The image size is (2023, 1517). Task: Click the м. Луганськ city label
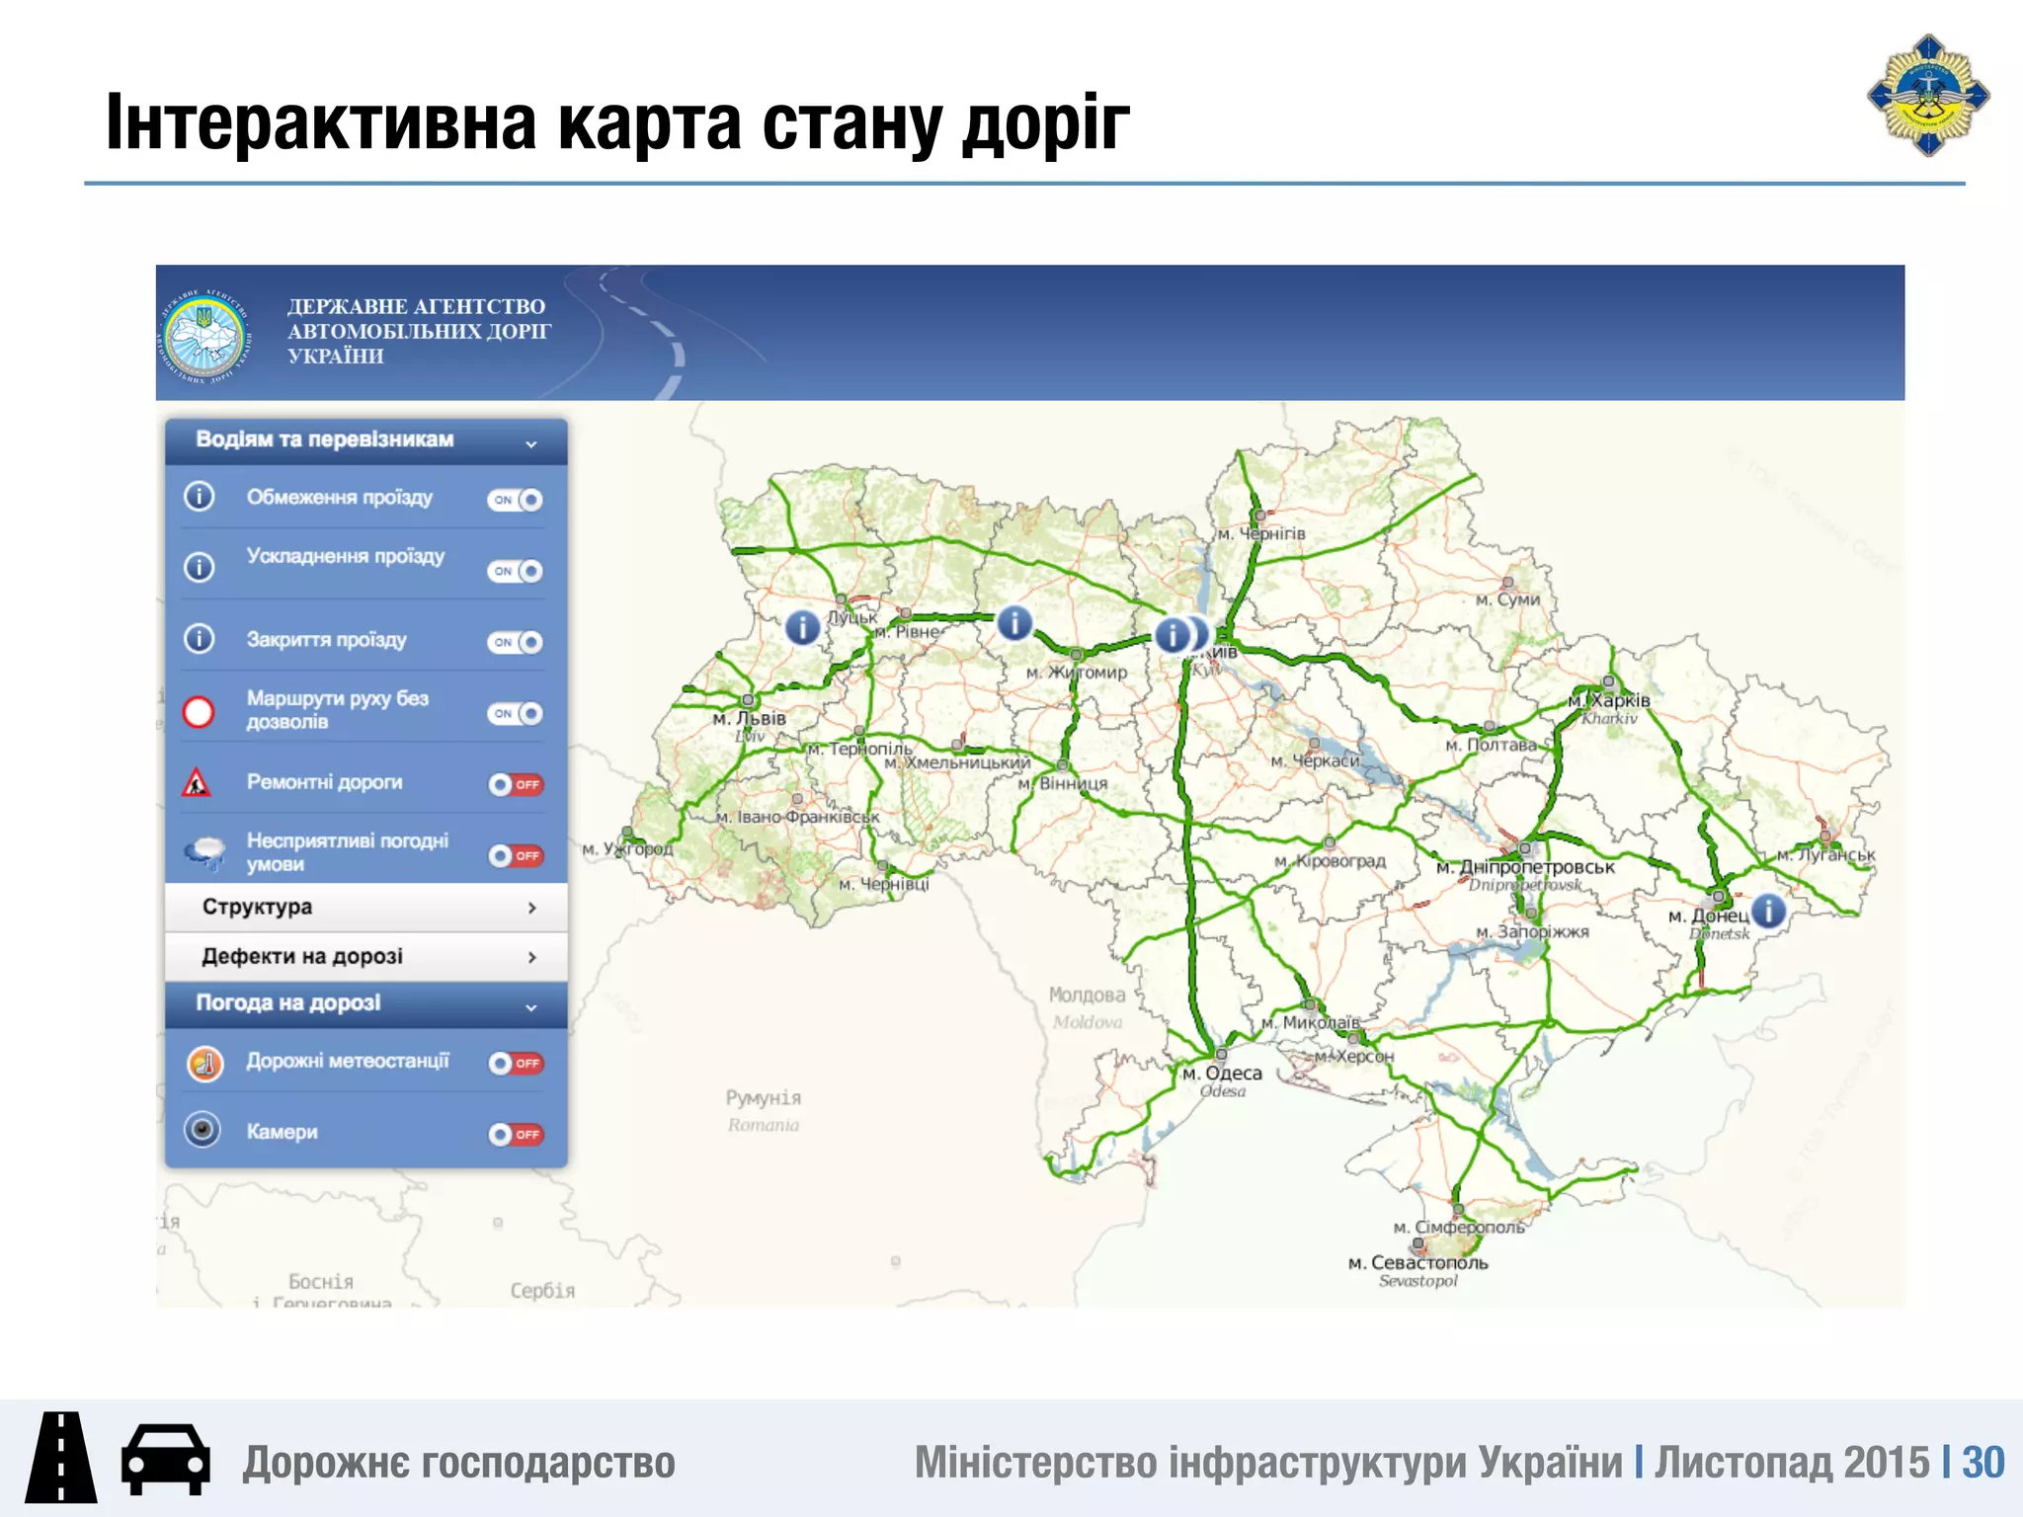(1826, 855)
